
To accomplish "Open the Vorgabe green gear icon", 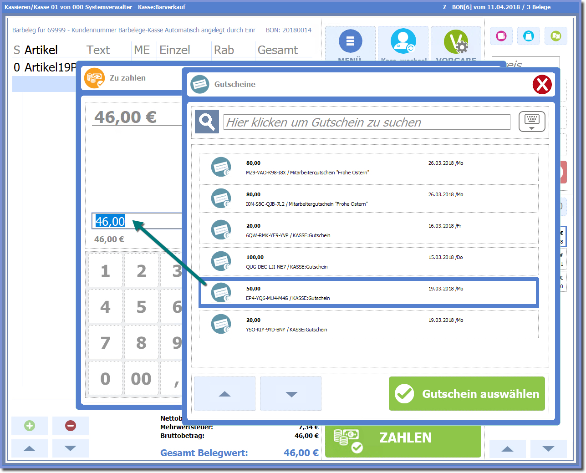I will pos(456,41).
